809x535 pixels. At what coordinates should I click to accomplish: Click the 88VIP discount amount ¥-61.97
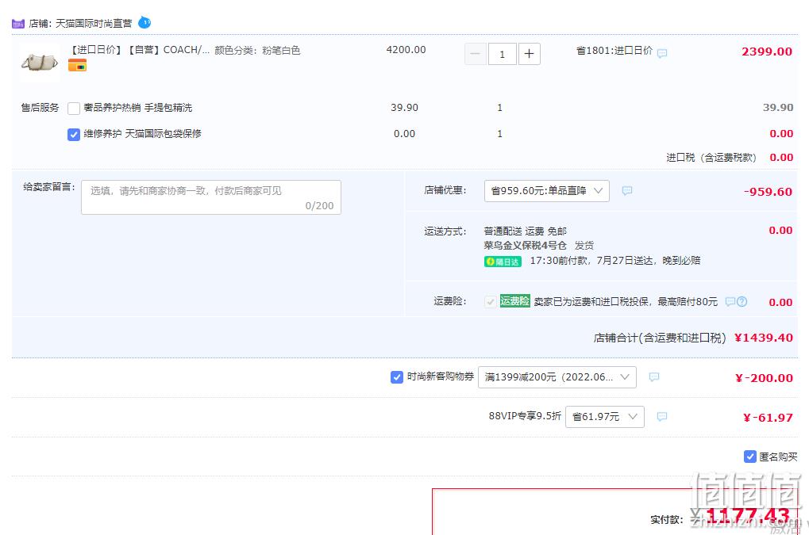click(x=769, y=418)
